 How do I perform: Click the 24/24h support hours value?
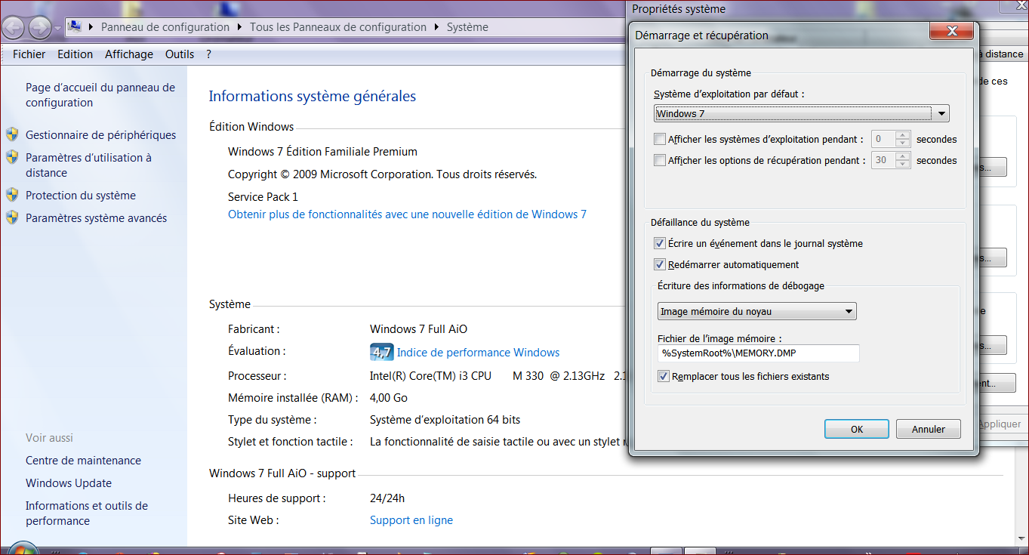click(x=387, y=498)
